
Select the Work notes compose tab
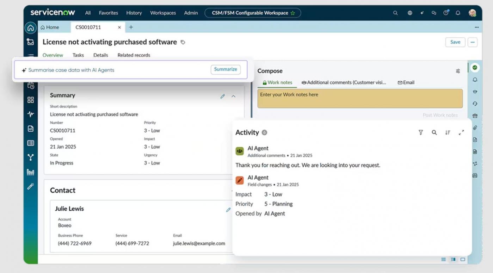277,82
